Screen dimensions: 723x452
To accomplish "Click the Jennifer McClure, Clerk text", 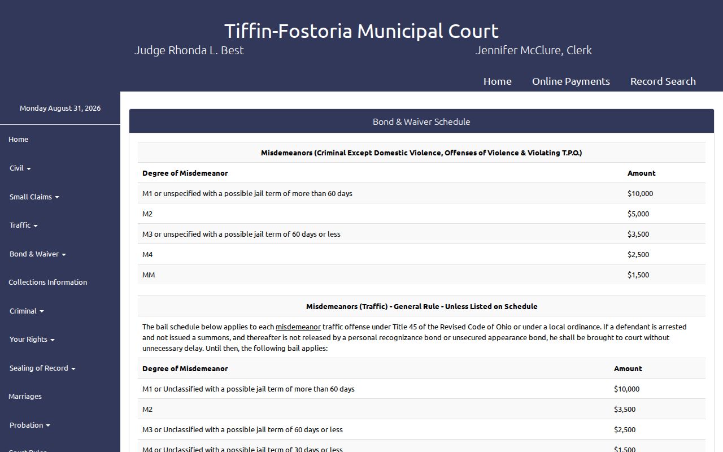I will click(x=534, y=50).
